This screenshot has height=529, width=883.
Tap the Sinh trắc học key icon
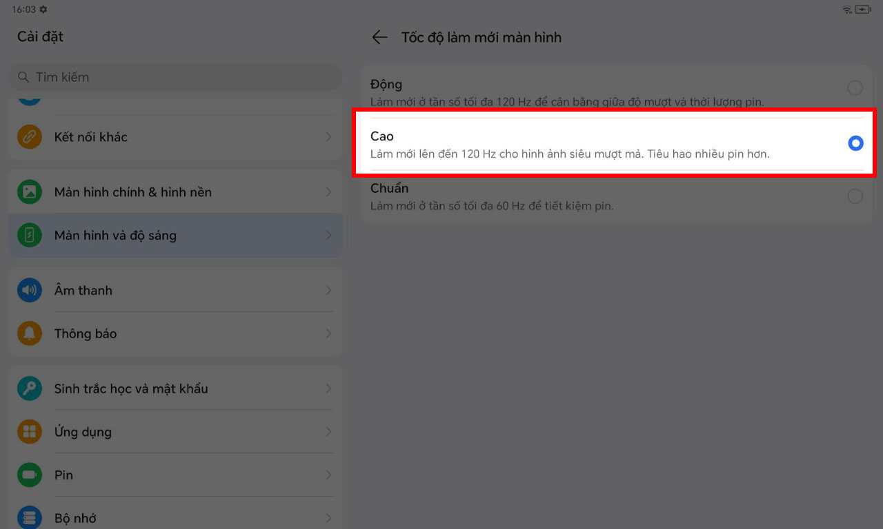(29, 388)
